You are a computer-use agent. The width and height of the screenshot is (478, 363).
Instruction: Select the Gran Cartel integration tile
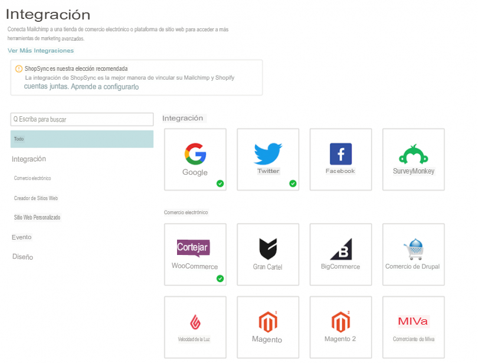tap(268, 254)
